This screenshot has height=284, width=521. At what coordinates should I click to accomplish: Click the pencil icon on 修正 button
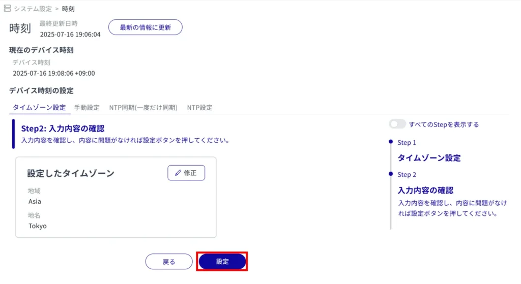click(178, 173)
